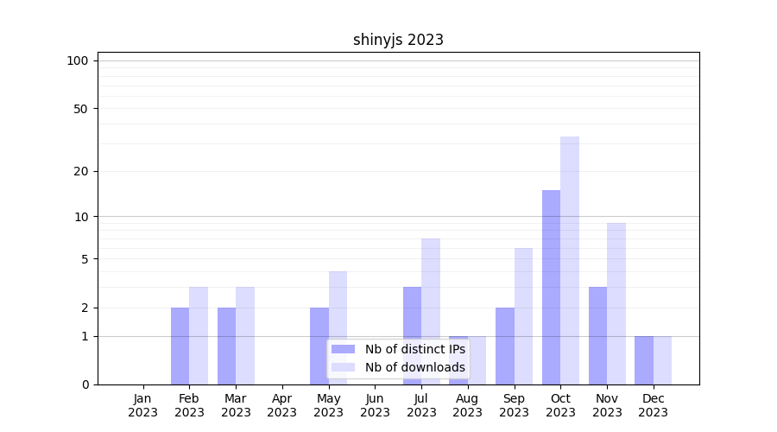Click the "Nb of downloads" legend swatch
The width and height of the screenshot is (777, 432).
pos(343,367)
